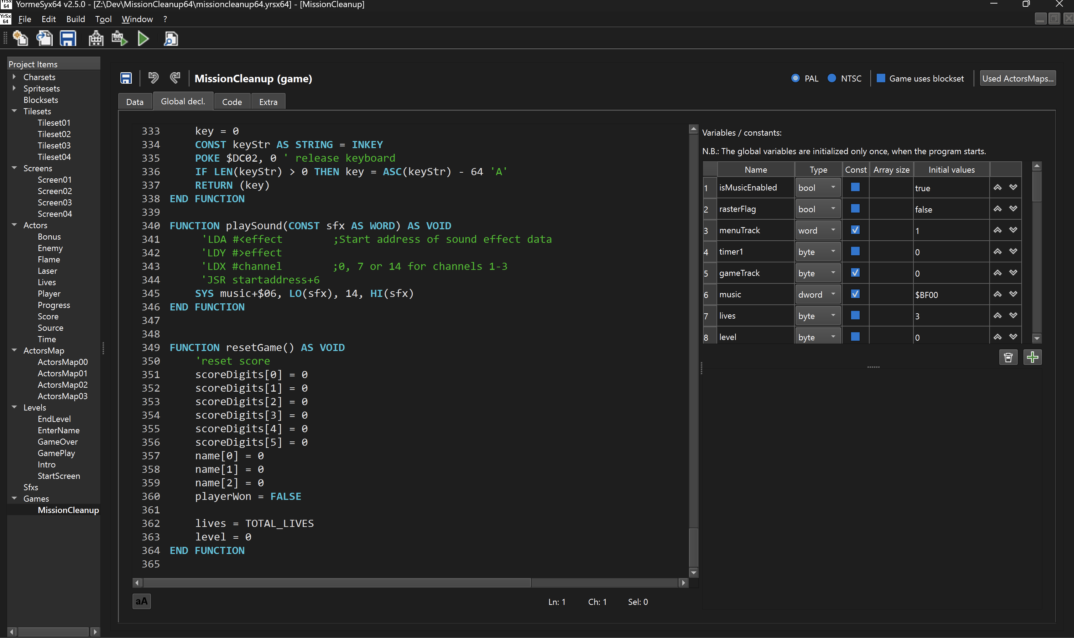The height and width of the screenshot is (638, 1074).
Task: Click the build project toolbar icon
Action: coord(96,39)
